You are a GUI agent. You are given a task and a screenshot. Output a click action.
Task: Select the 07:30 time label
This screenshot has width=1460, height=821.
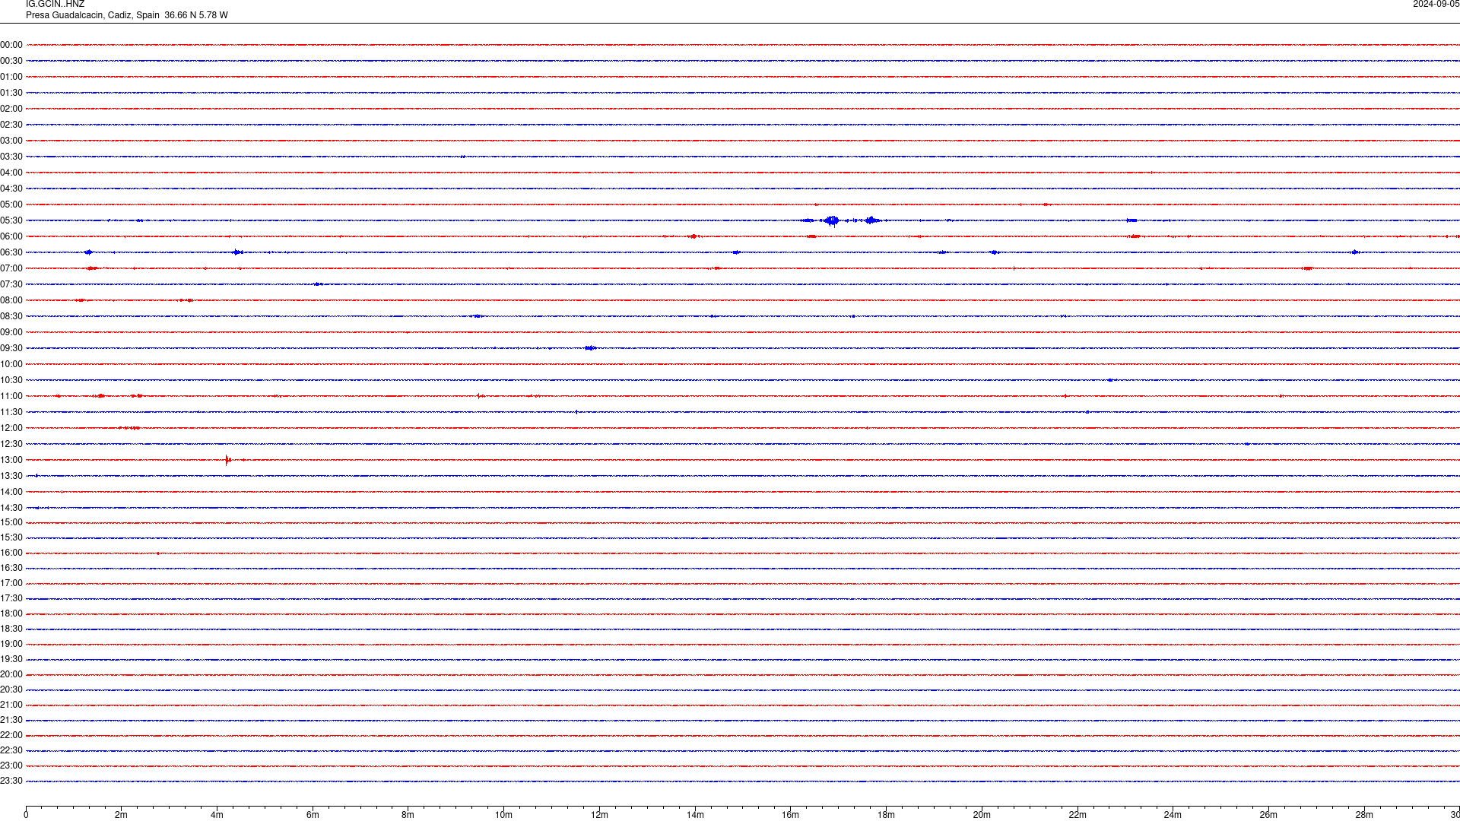pyautogui.click(x=11, y=284)
